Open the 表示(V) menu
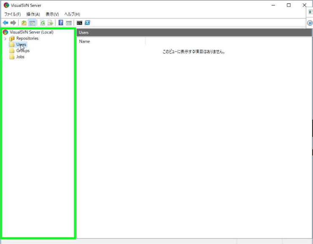This screenshot has height=244, width=313. (x=52, y=14)
